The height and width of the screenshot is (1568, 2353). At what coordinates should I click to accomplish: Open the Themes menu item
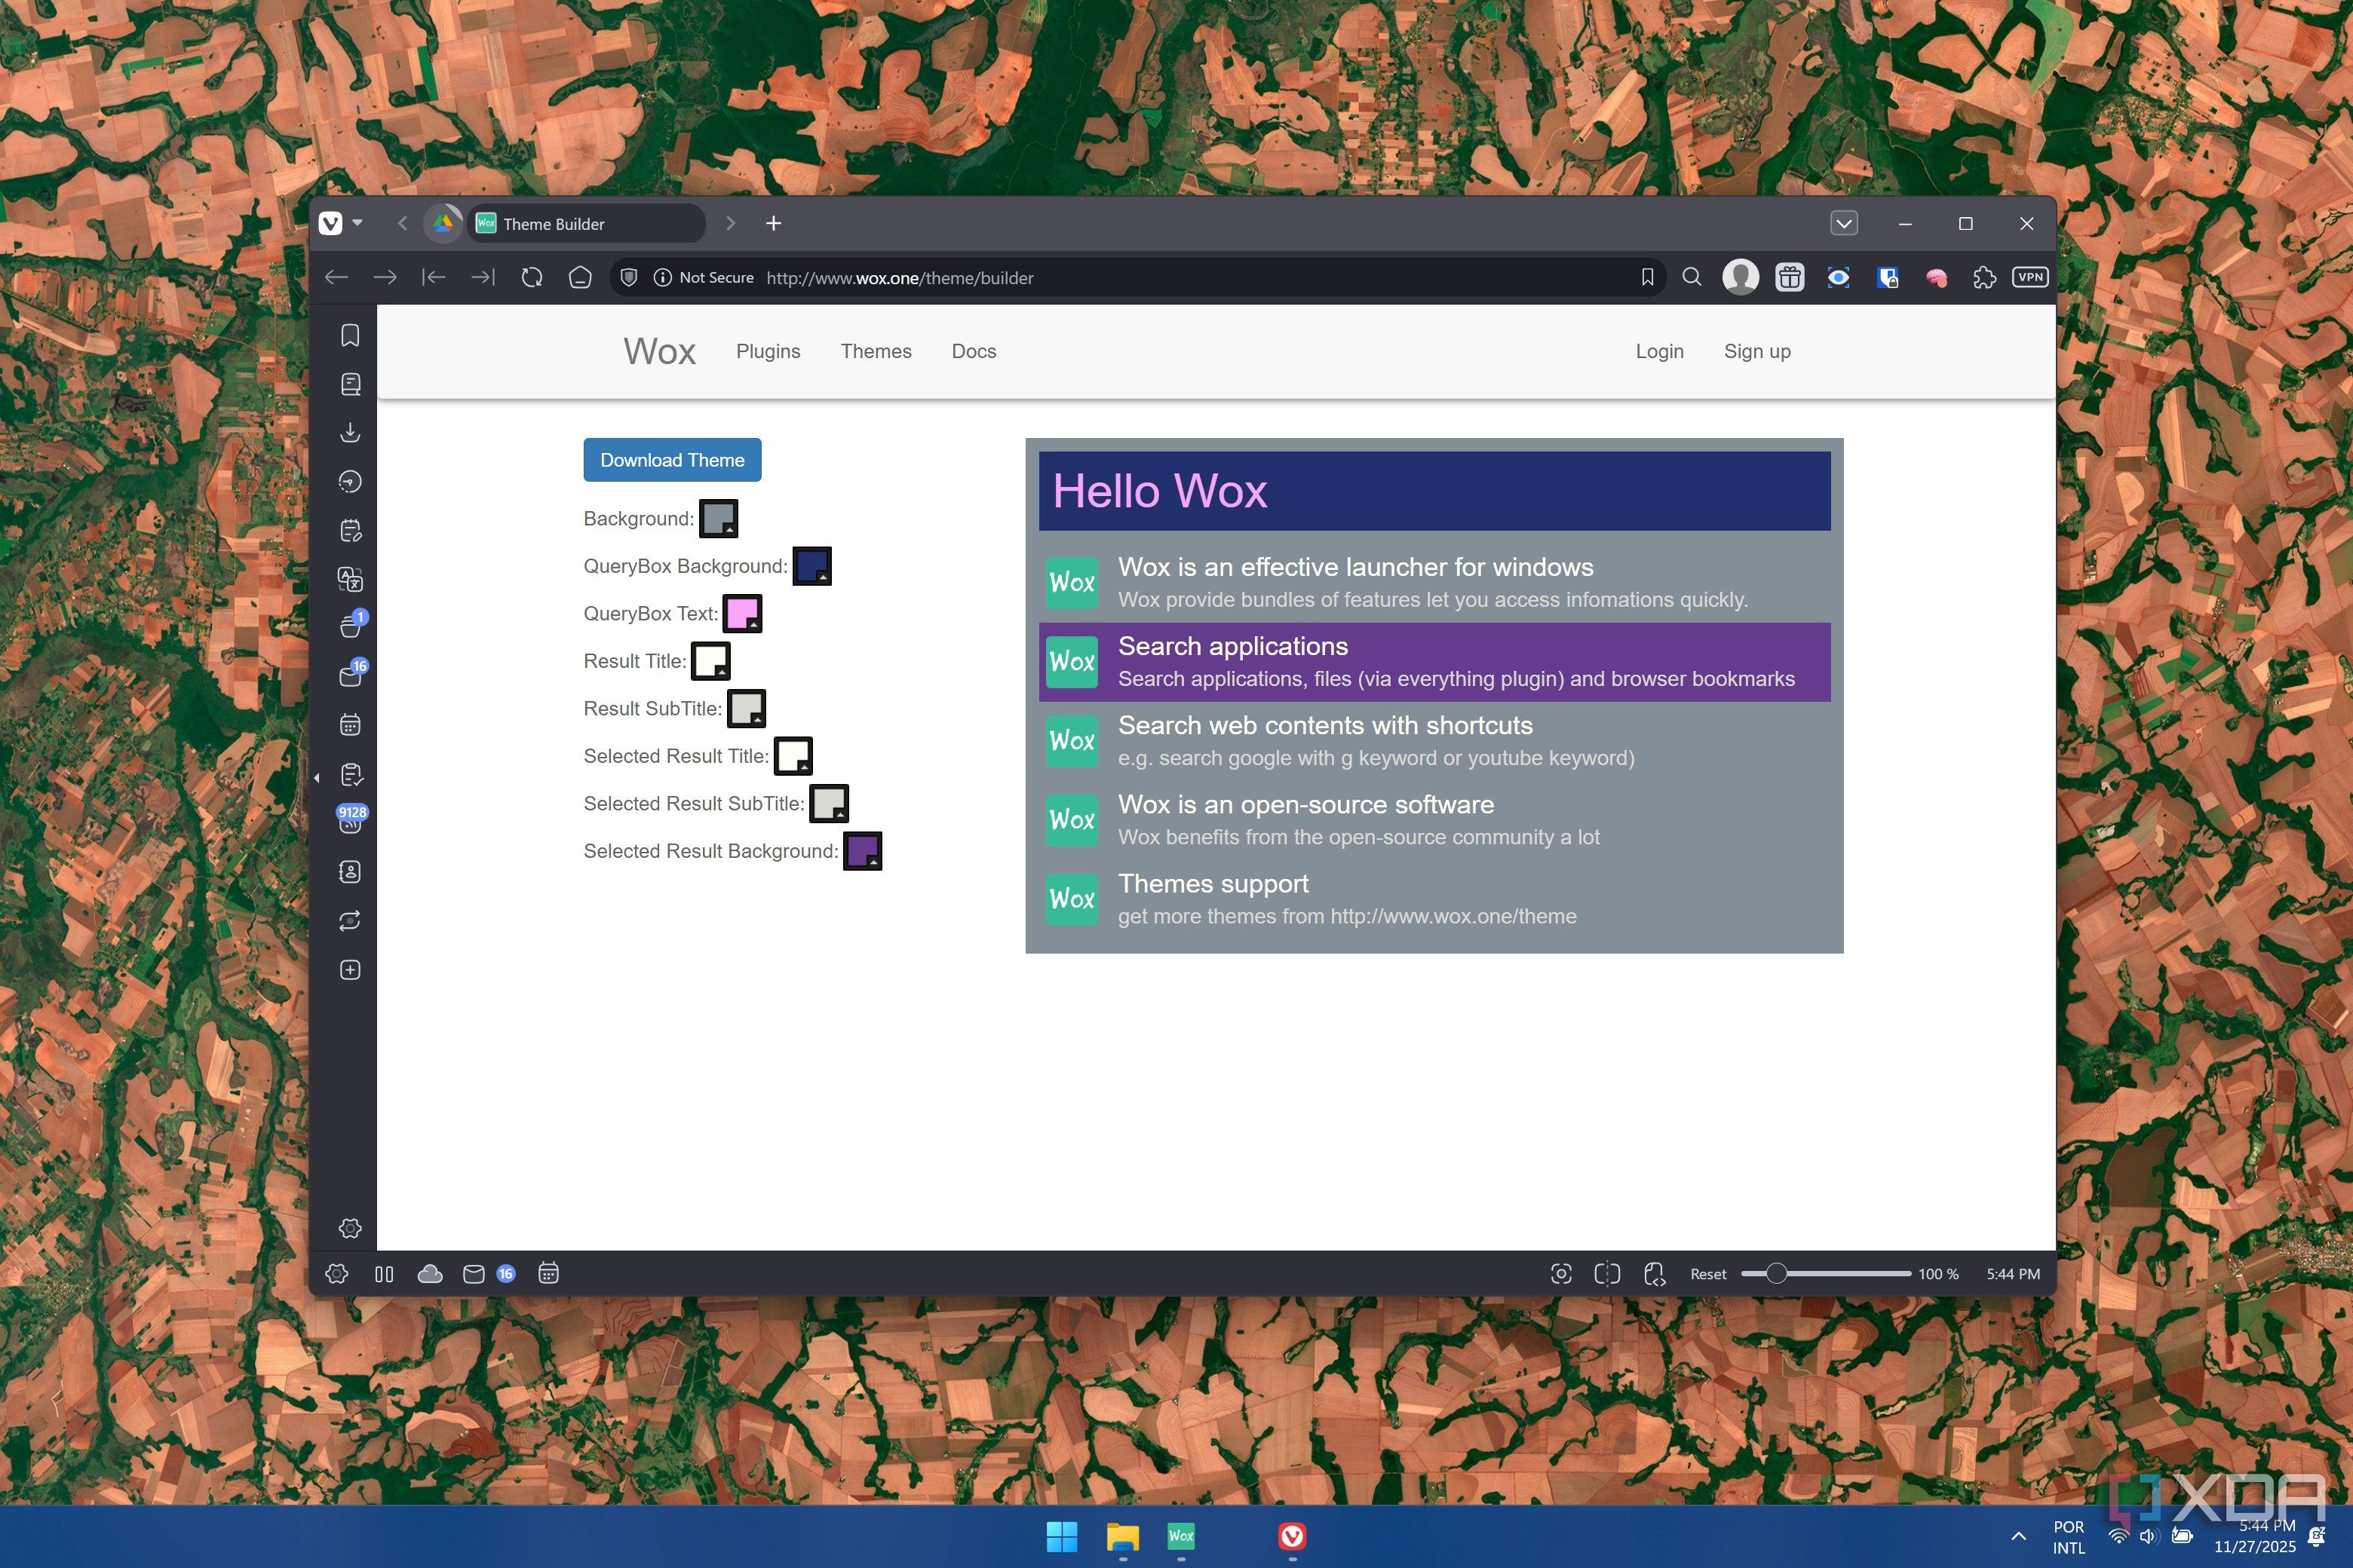[x=876, y=351]
